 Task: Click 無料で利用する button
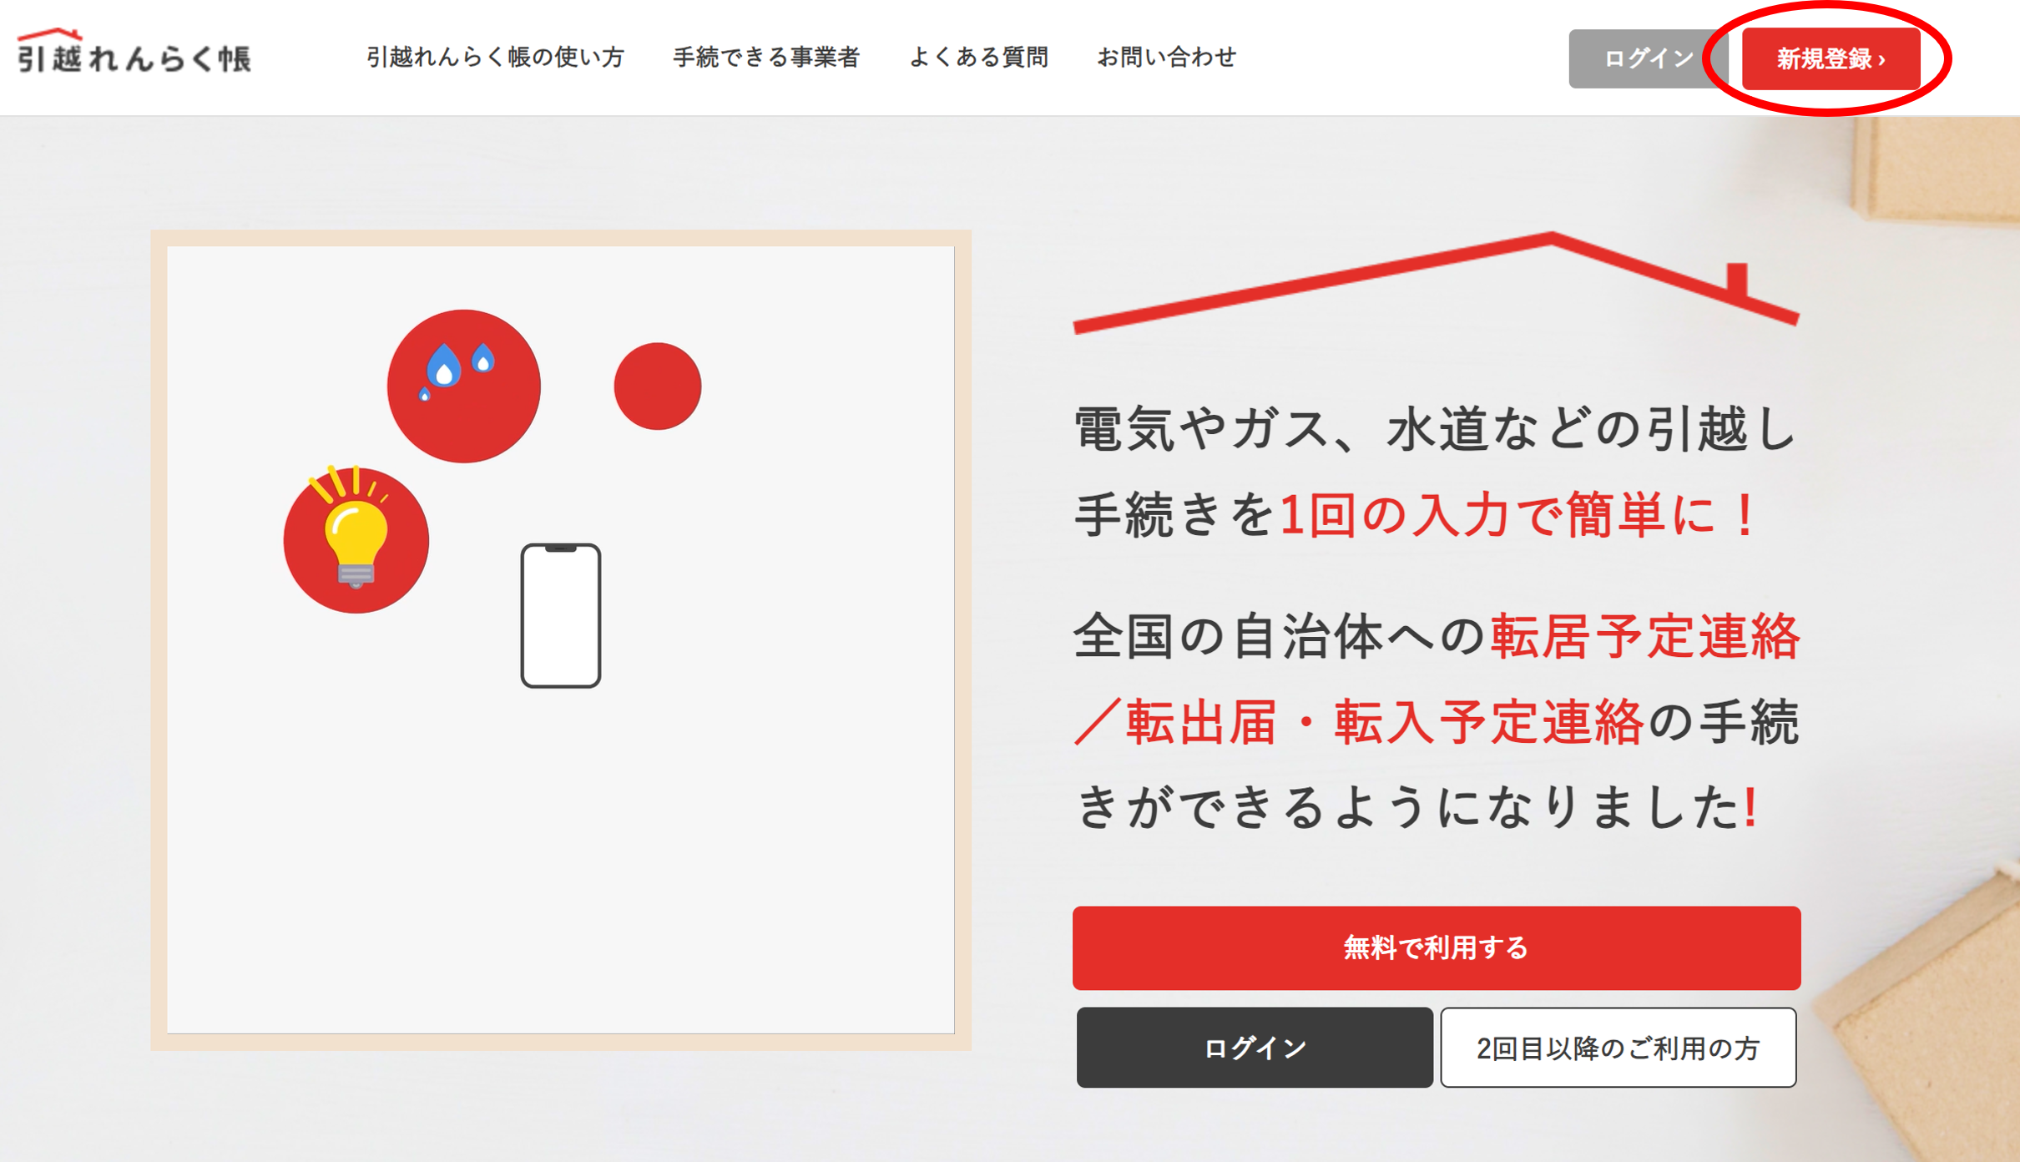1436,947
